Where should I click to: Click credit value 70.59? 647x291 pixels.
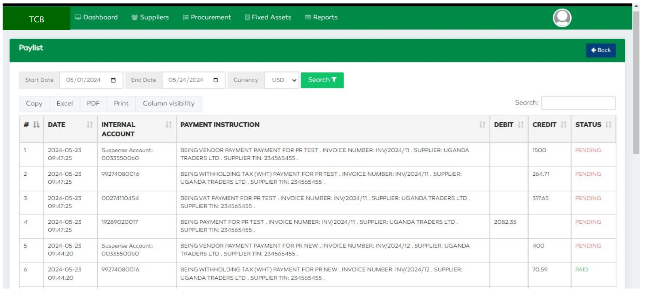(x=540, y=269)
